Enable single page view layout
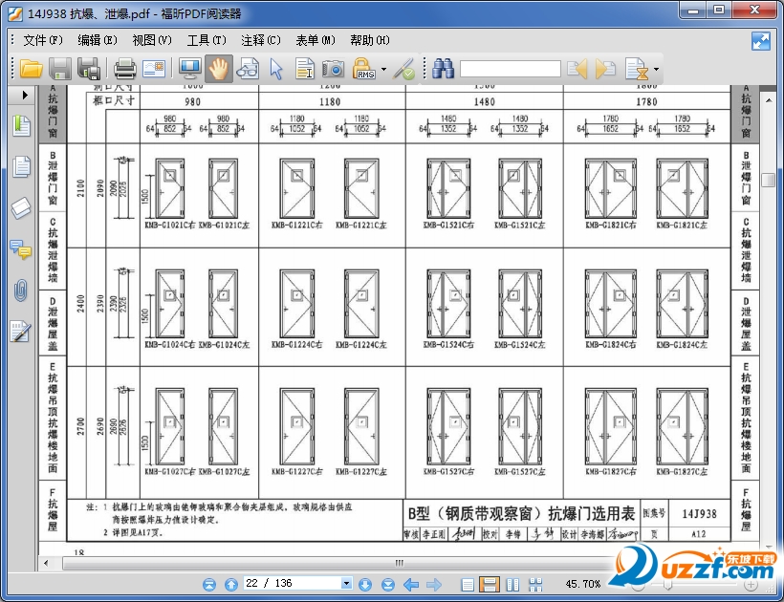 (x=468, y=584)
